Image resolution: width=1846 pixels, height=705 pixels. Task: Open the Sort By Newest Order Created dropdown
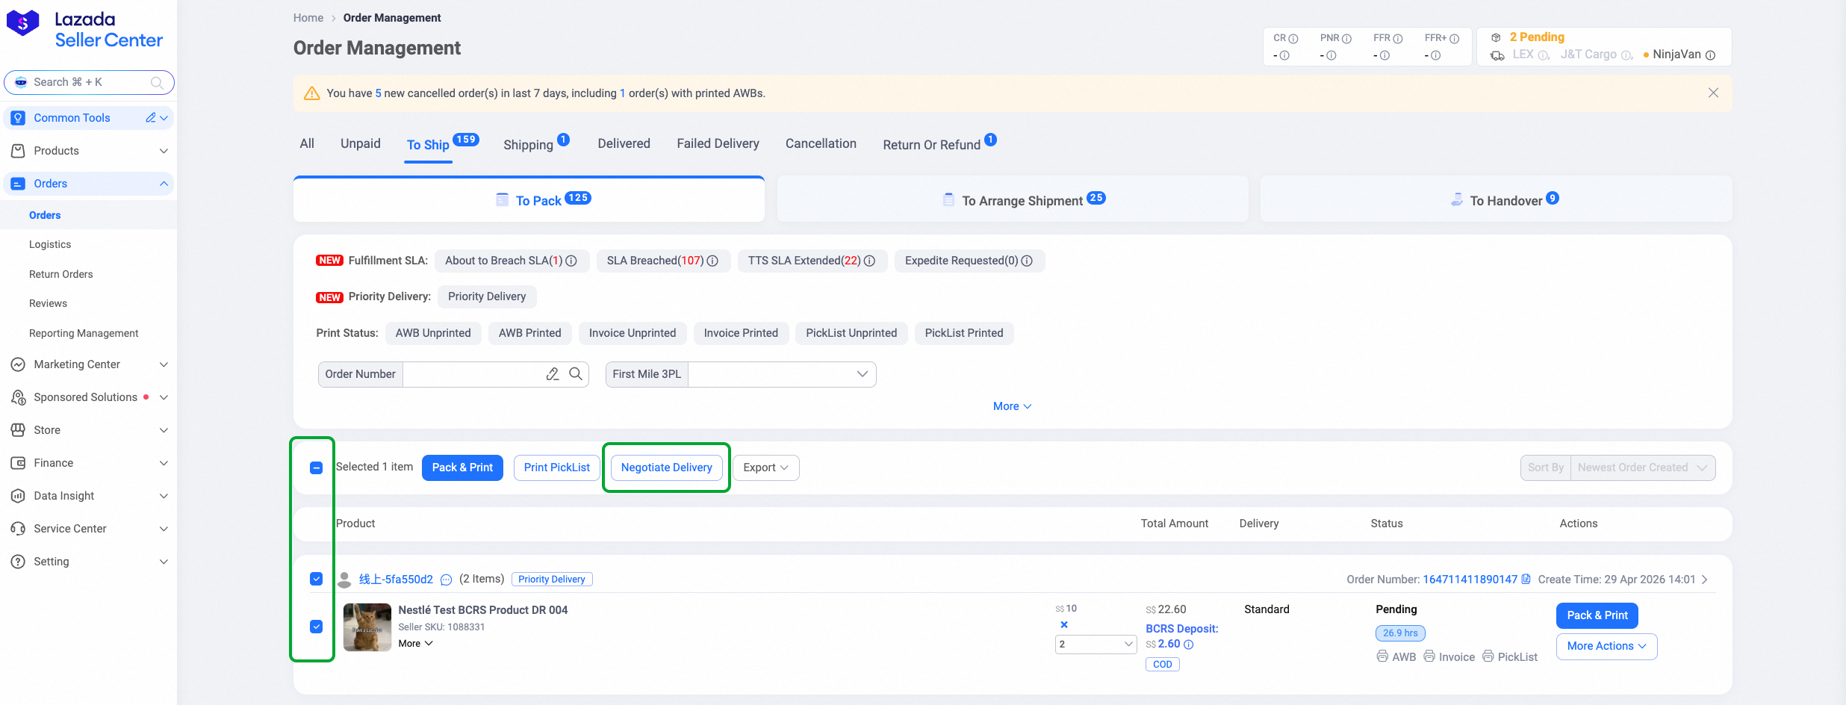coord(1643,468)
